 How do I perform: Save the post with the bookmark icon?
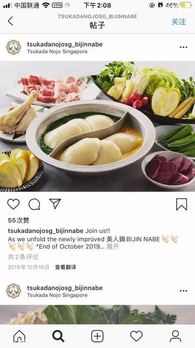tap(182, 204)
